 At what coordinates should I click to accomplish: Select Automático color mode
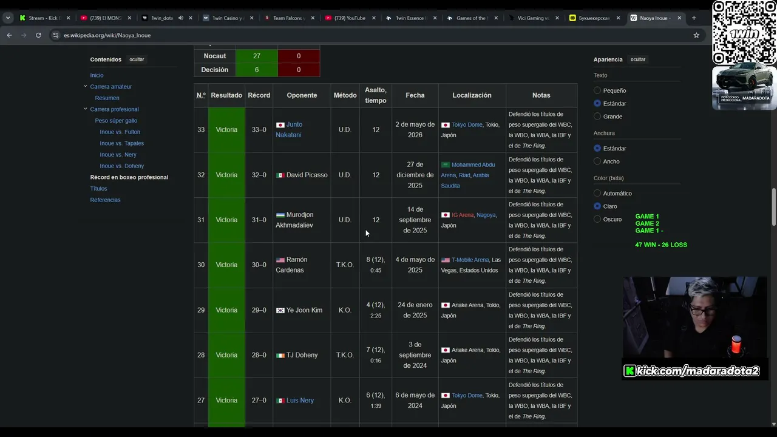597,193
